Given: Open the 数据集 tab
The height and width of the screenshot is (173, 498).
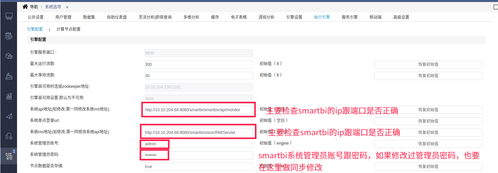Looking at the screenshot, I should click(89, 17).
